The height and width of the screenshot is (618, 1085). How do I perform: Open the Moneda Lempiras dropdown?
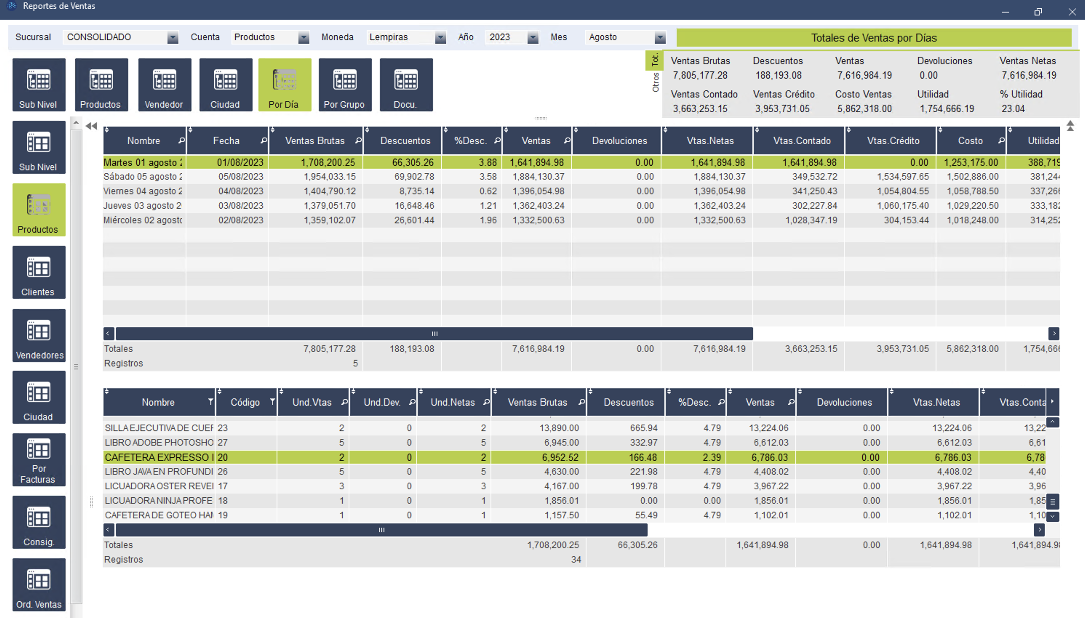[x=441, y=38]
